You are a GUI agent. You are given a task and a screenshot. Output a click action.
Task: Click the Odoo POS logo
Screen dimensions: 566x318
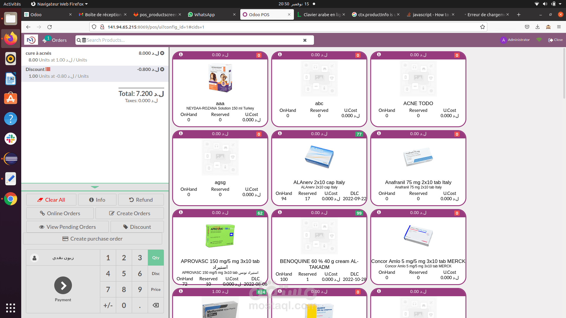pos(31,40)
